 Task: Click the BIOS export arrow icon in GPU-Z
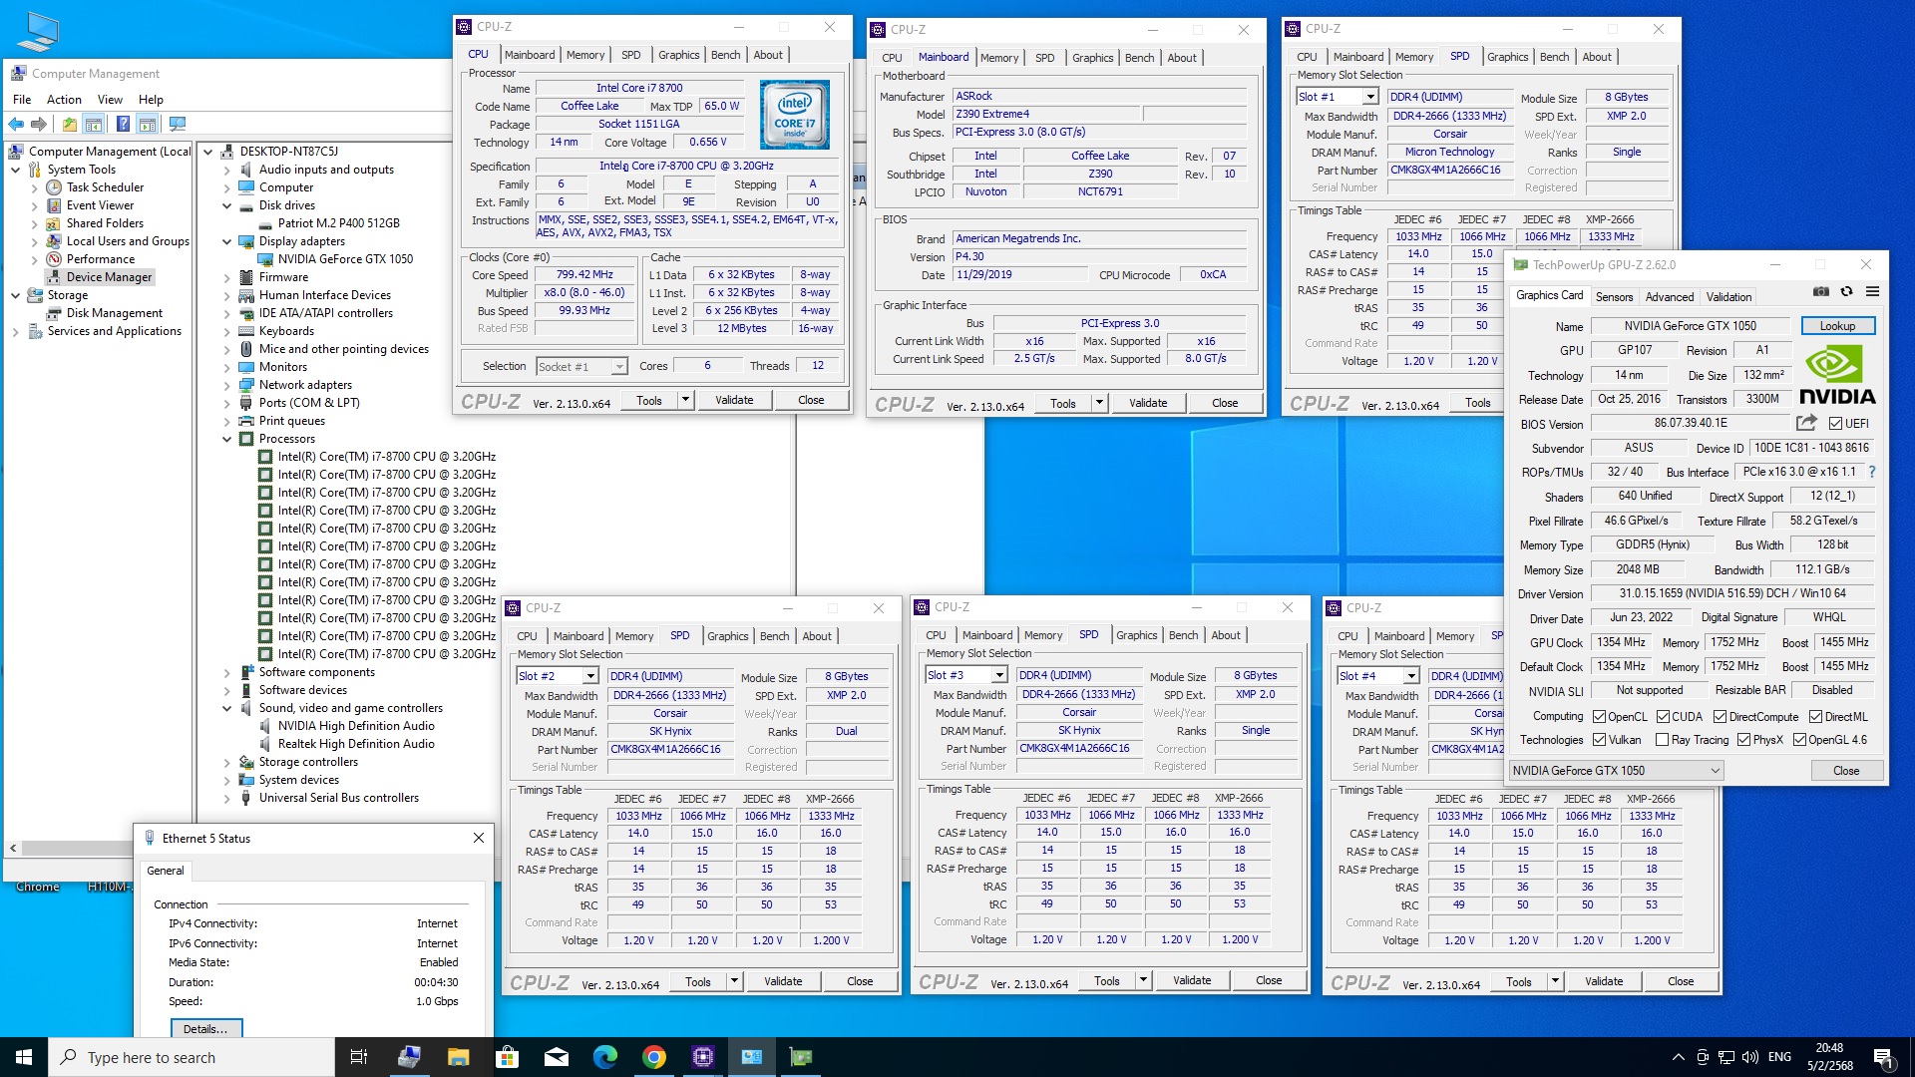tap(1806, 423)
